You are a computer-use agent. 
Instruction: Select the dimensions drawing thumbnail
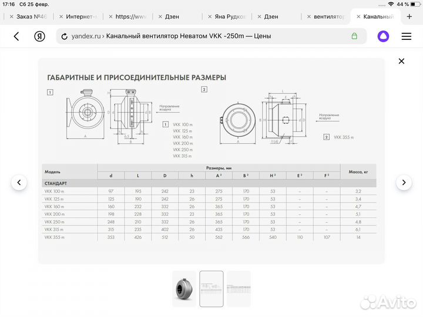click(x=211, y=289)
